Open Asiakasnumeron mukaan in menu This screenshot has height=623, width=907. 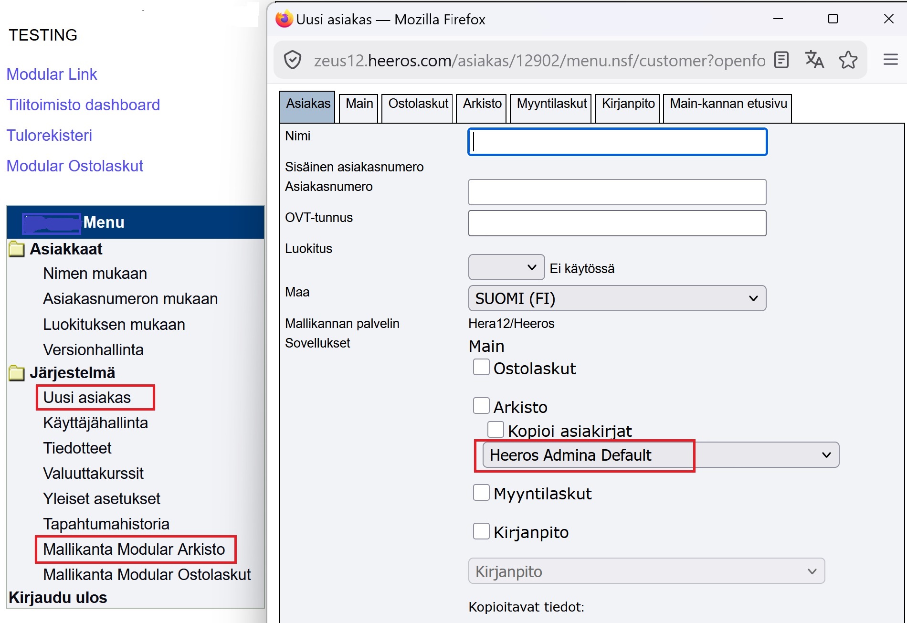click(130, 299)
